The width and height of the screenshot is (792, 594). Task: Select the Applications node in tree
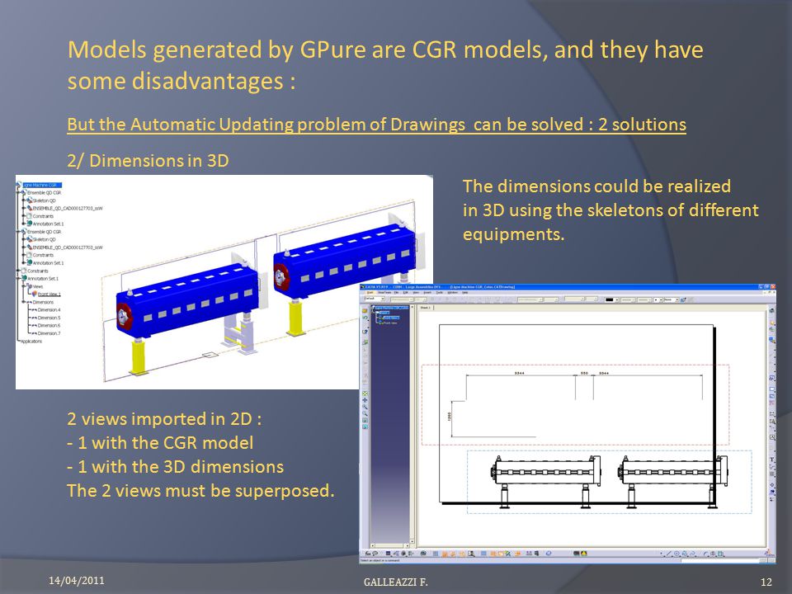(x=31, y=342)
